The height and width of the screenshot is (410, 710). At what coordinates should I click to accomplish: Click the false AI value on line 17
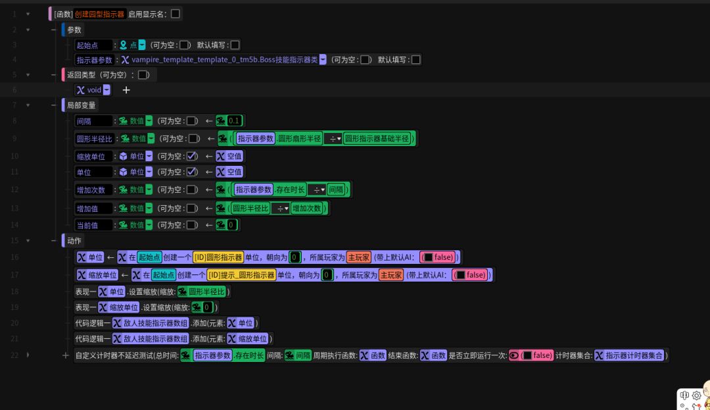point(471,275)
